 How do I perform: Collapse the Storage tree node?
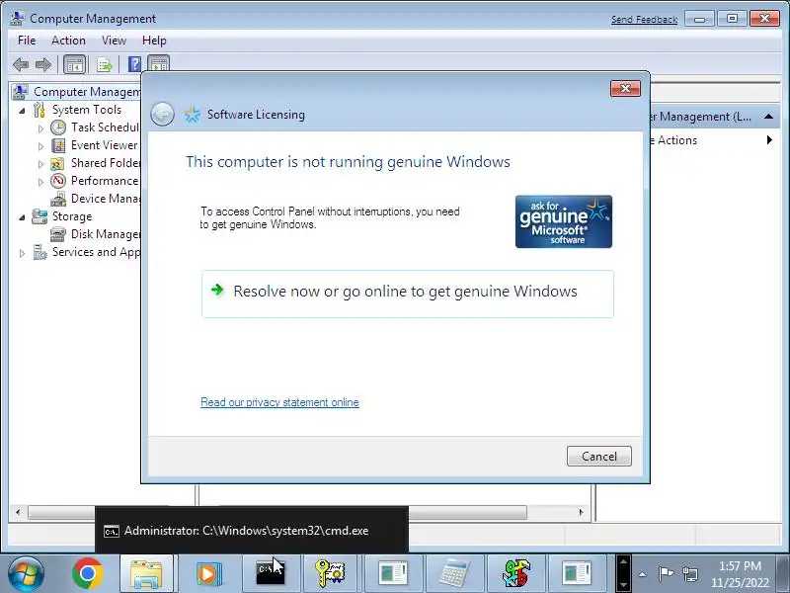tap(22, 216)
